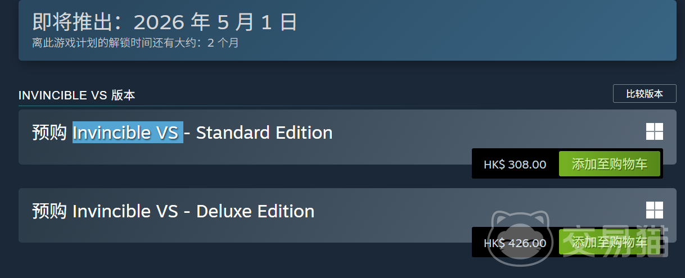Click the INVINCIBLE VS 版本 heading
The image size is (685, 278).
point(76,95)
